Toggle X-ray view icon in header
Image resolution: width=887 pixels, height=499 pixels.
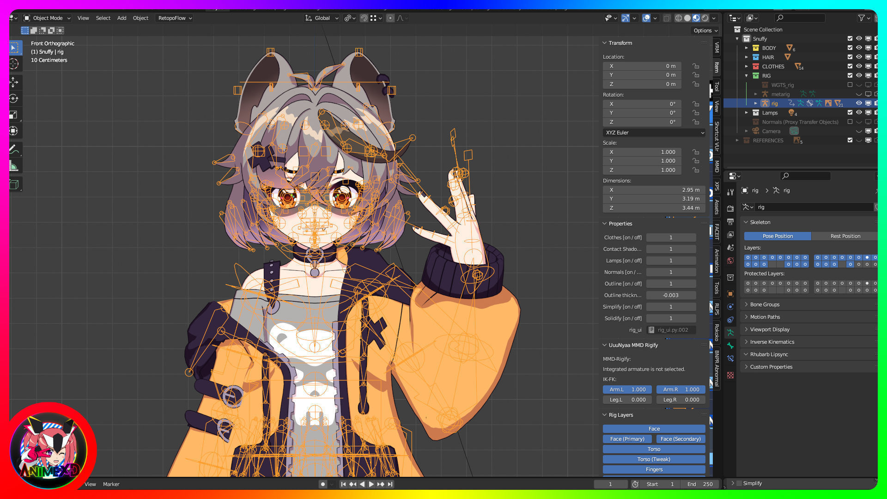pos(667,18)
